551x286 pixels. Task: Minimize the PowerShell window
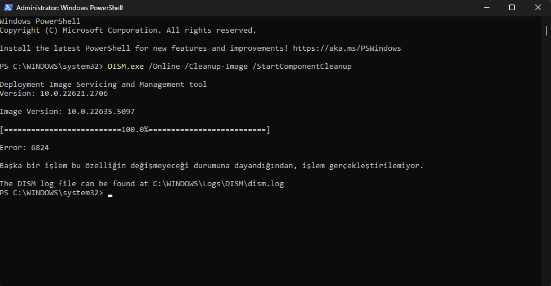[x=486, y=8]
